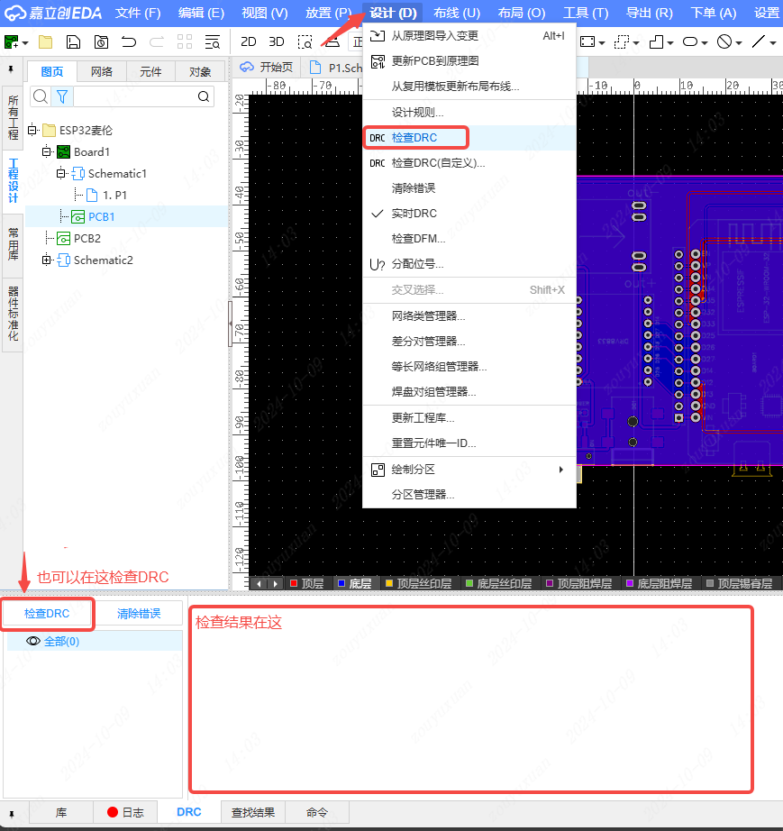The width and height of the screenshot is (783, 831).
Task: Click the magnifier search icon in project panel
Action: [x=41, y=96]
